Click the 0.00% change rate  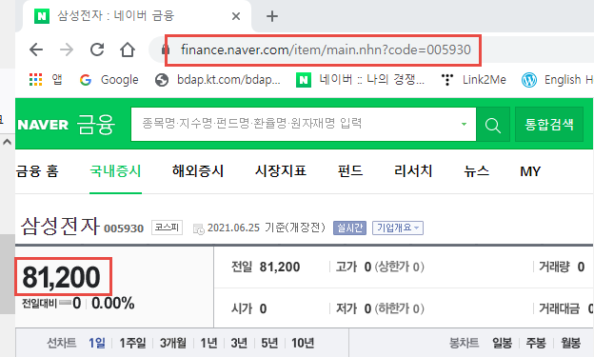[x=113, y=303]
